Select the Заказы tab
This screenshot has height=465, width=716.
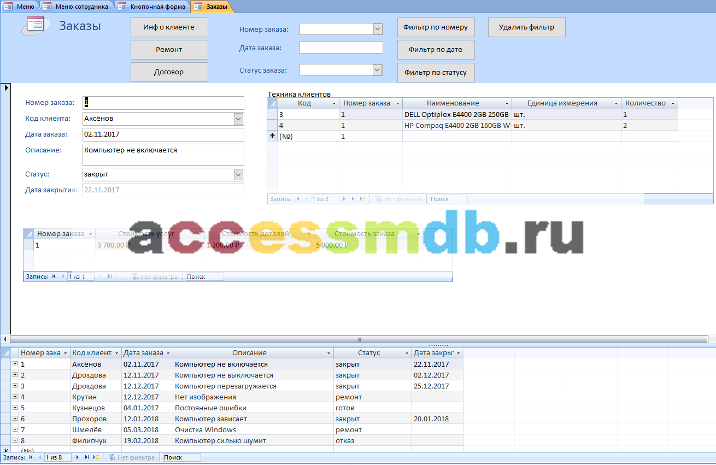click(212, 7)
